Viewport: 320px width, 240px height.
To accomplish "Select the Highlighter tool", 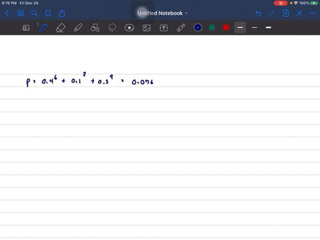I will (x=78, y=28).
